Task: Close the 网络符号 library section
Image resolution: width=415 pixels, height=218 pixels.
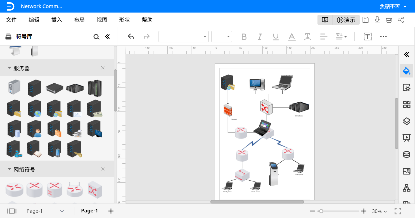Action: point(103,169)
